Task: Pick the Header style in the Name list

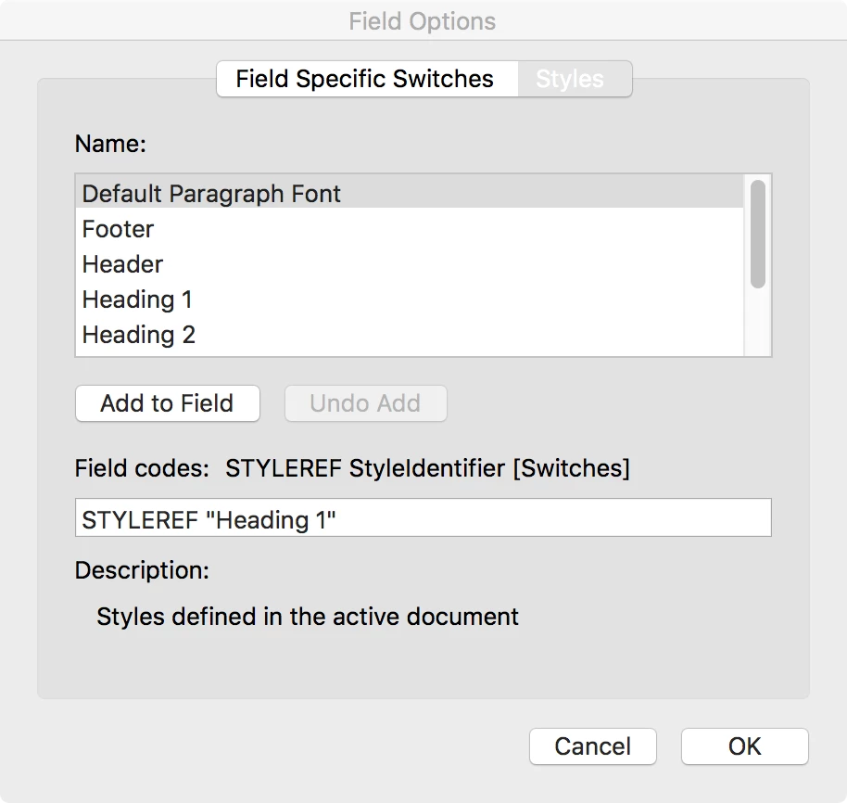Action: (x=122, y=264)
